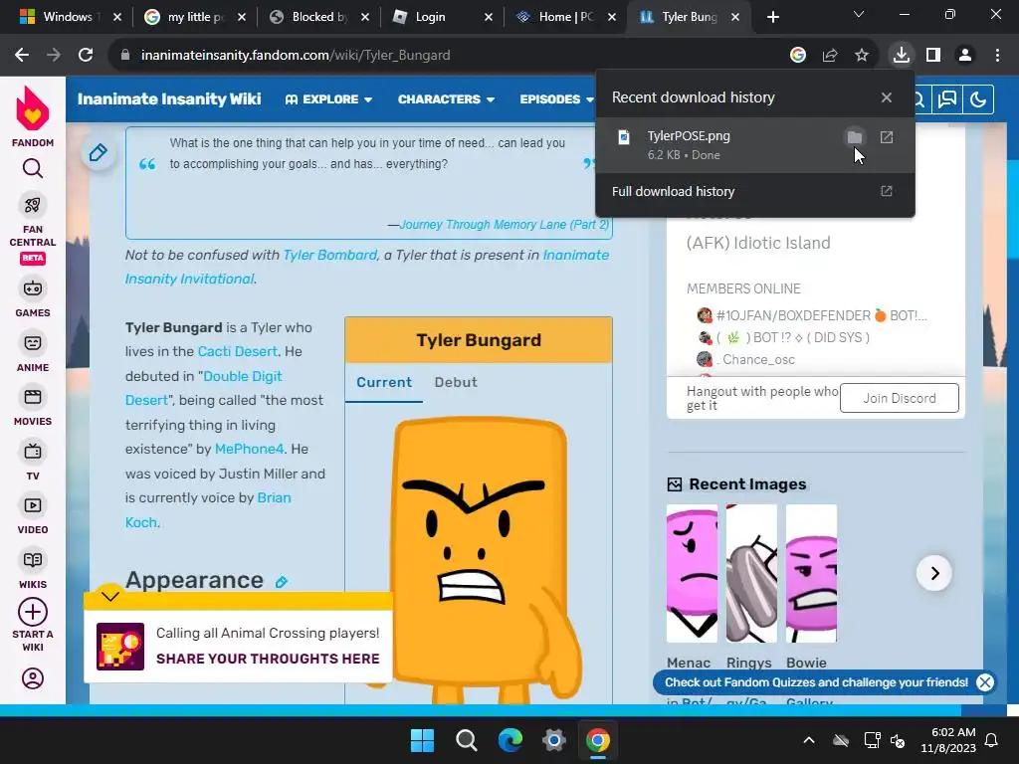This screenshot has width=1019, height=764.
Task: Collapse the Animal Crossing banner chevron
Action: coord(110,596)
